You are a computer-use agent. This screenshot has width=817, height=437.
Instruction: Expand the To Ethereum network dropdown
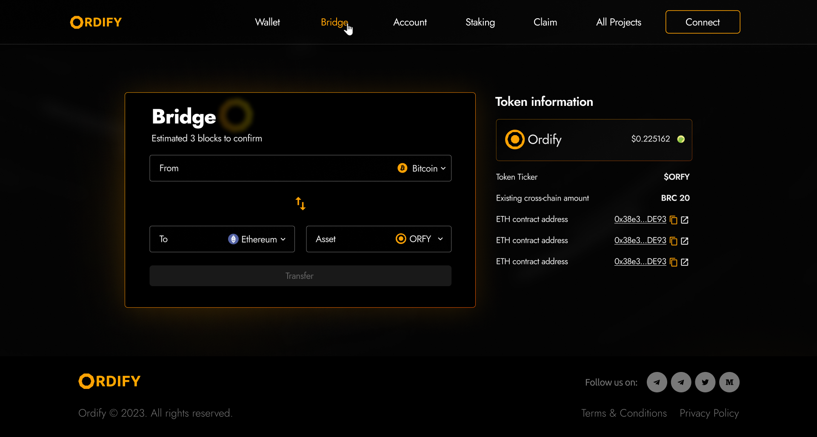coord(257,239)
